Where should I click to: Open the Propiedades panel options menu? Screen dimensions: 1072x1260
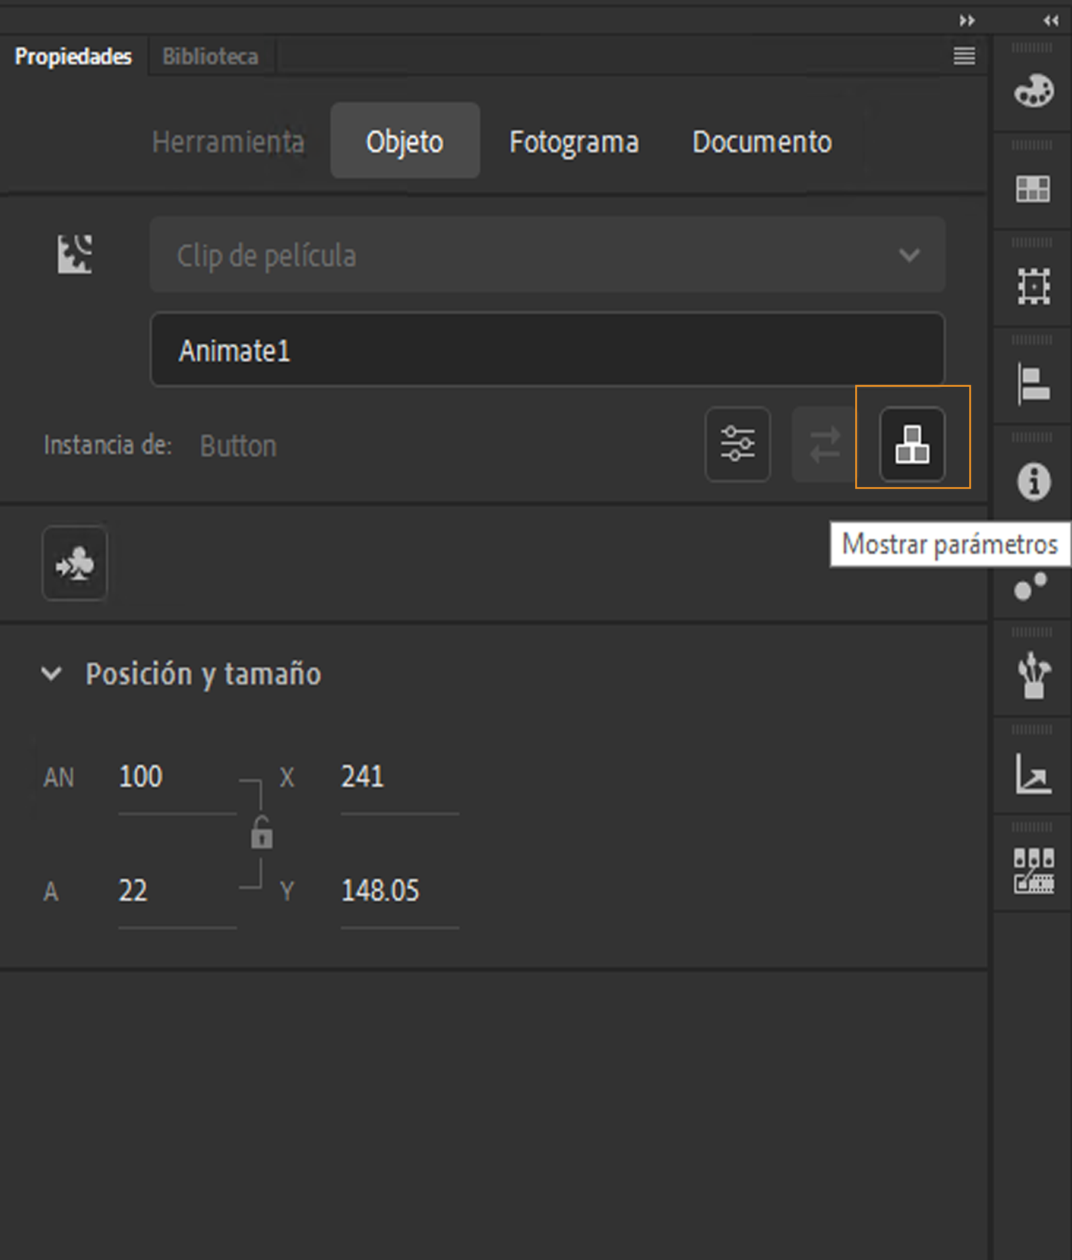[x=965, y=56]
